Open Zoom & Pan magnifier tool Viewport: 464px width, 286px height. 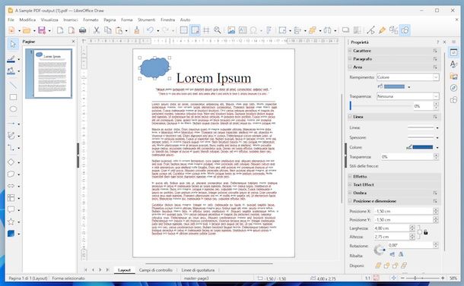click(x=218, y=30)
